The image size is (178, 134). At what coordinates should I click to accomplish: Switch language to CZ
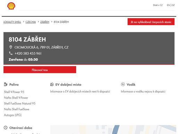point(173,5)
